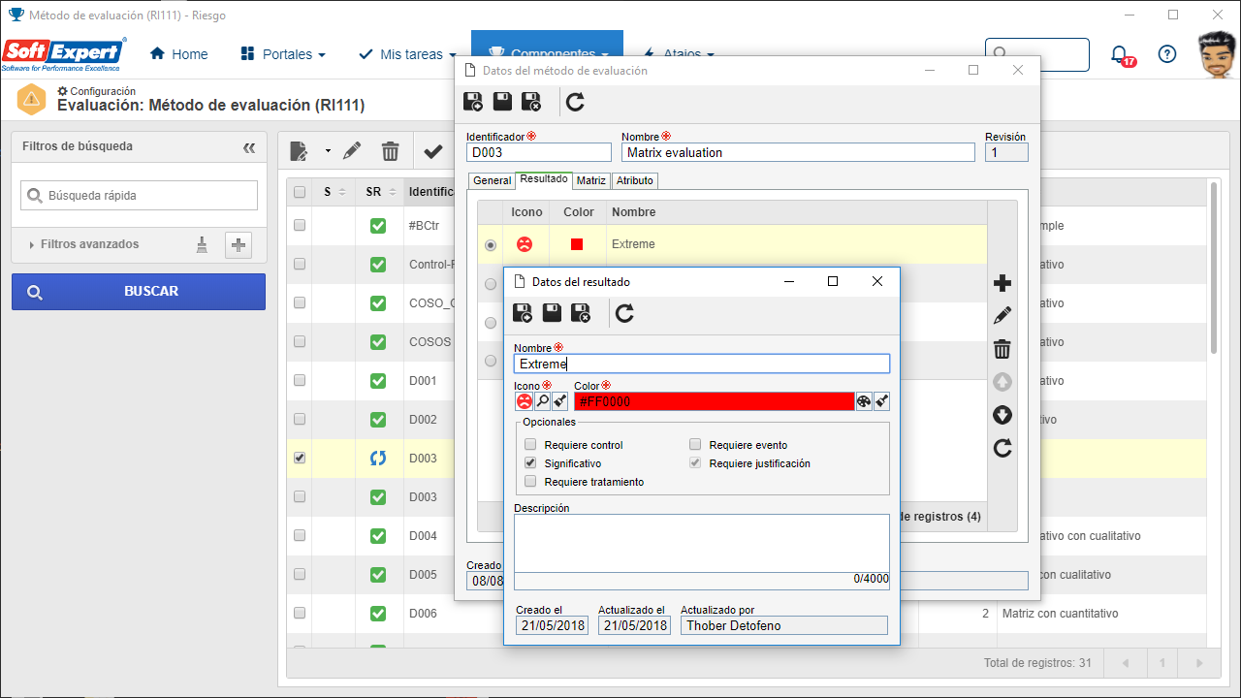Click the Identificador field with D003

[x=538, y=152]
